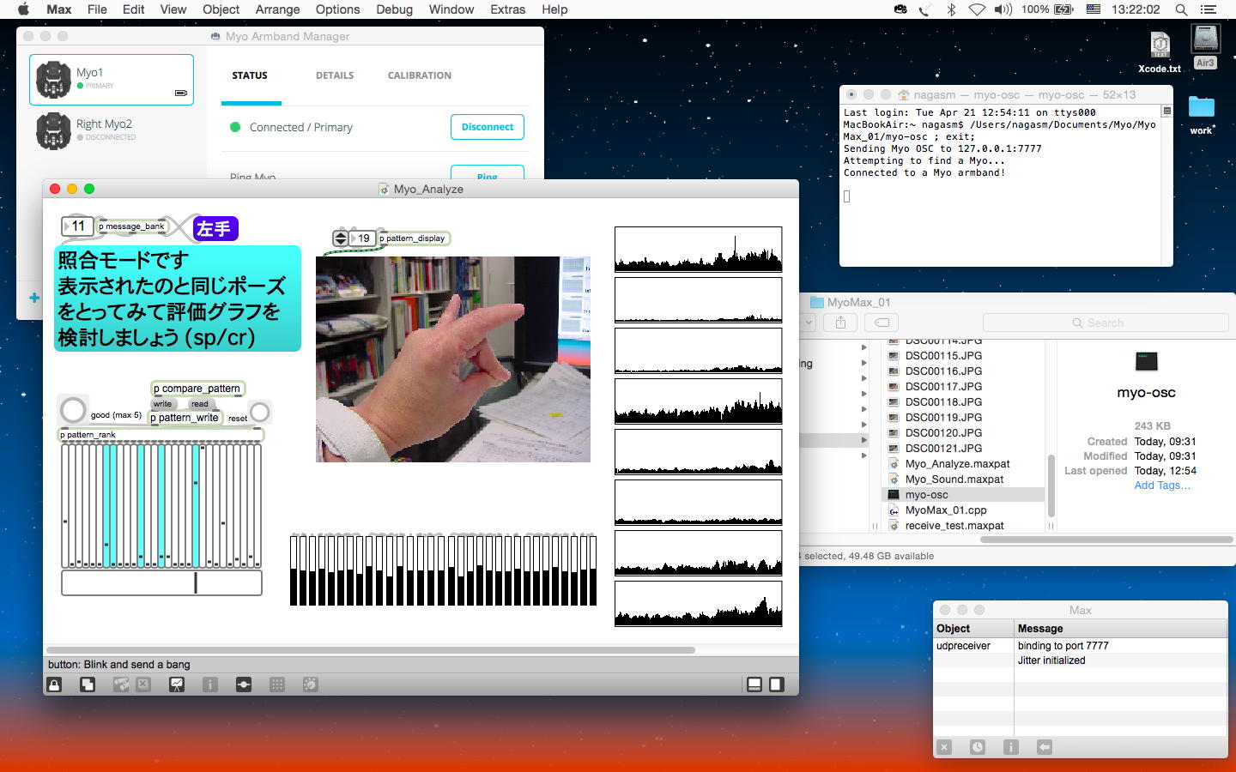Toggle the bottom panel view icon
1236x772 pixels.
coord(754,685)
